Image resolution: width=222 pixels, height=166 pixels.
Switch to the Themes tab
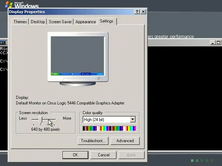click(x=20, y=22)
